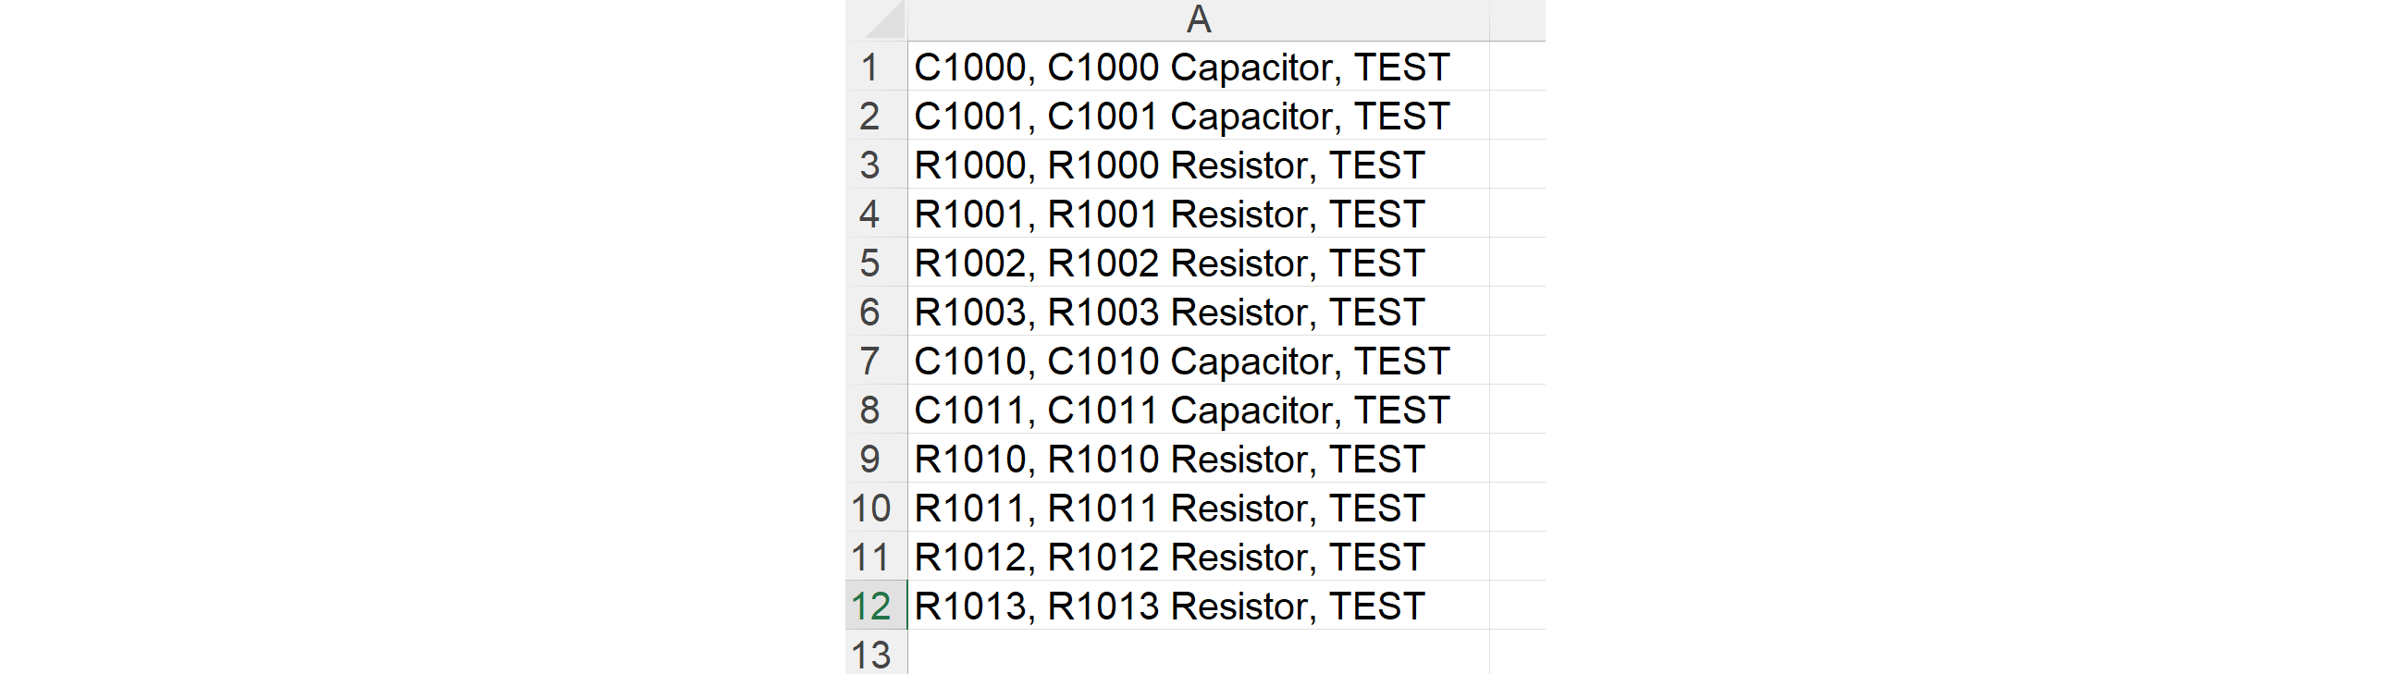Screen dimensions: 2391x674
Task: Select row 13 header
Action: pyautogui.click(x=870, y=655)
